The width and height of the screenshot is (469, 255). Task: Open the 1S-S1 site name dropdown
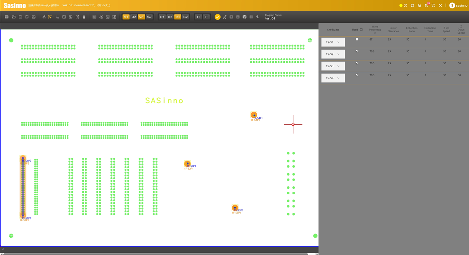(333, 42)
